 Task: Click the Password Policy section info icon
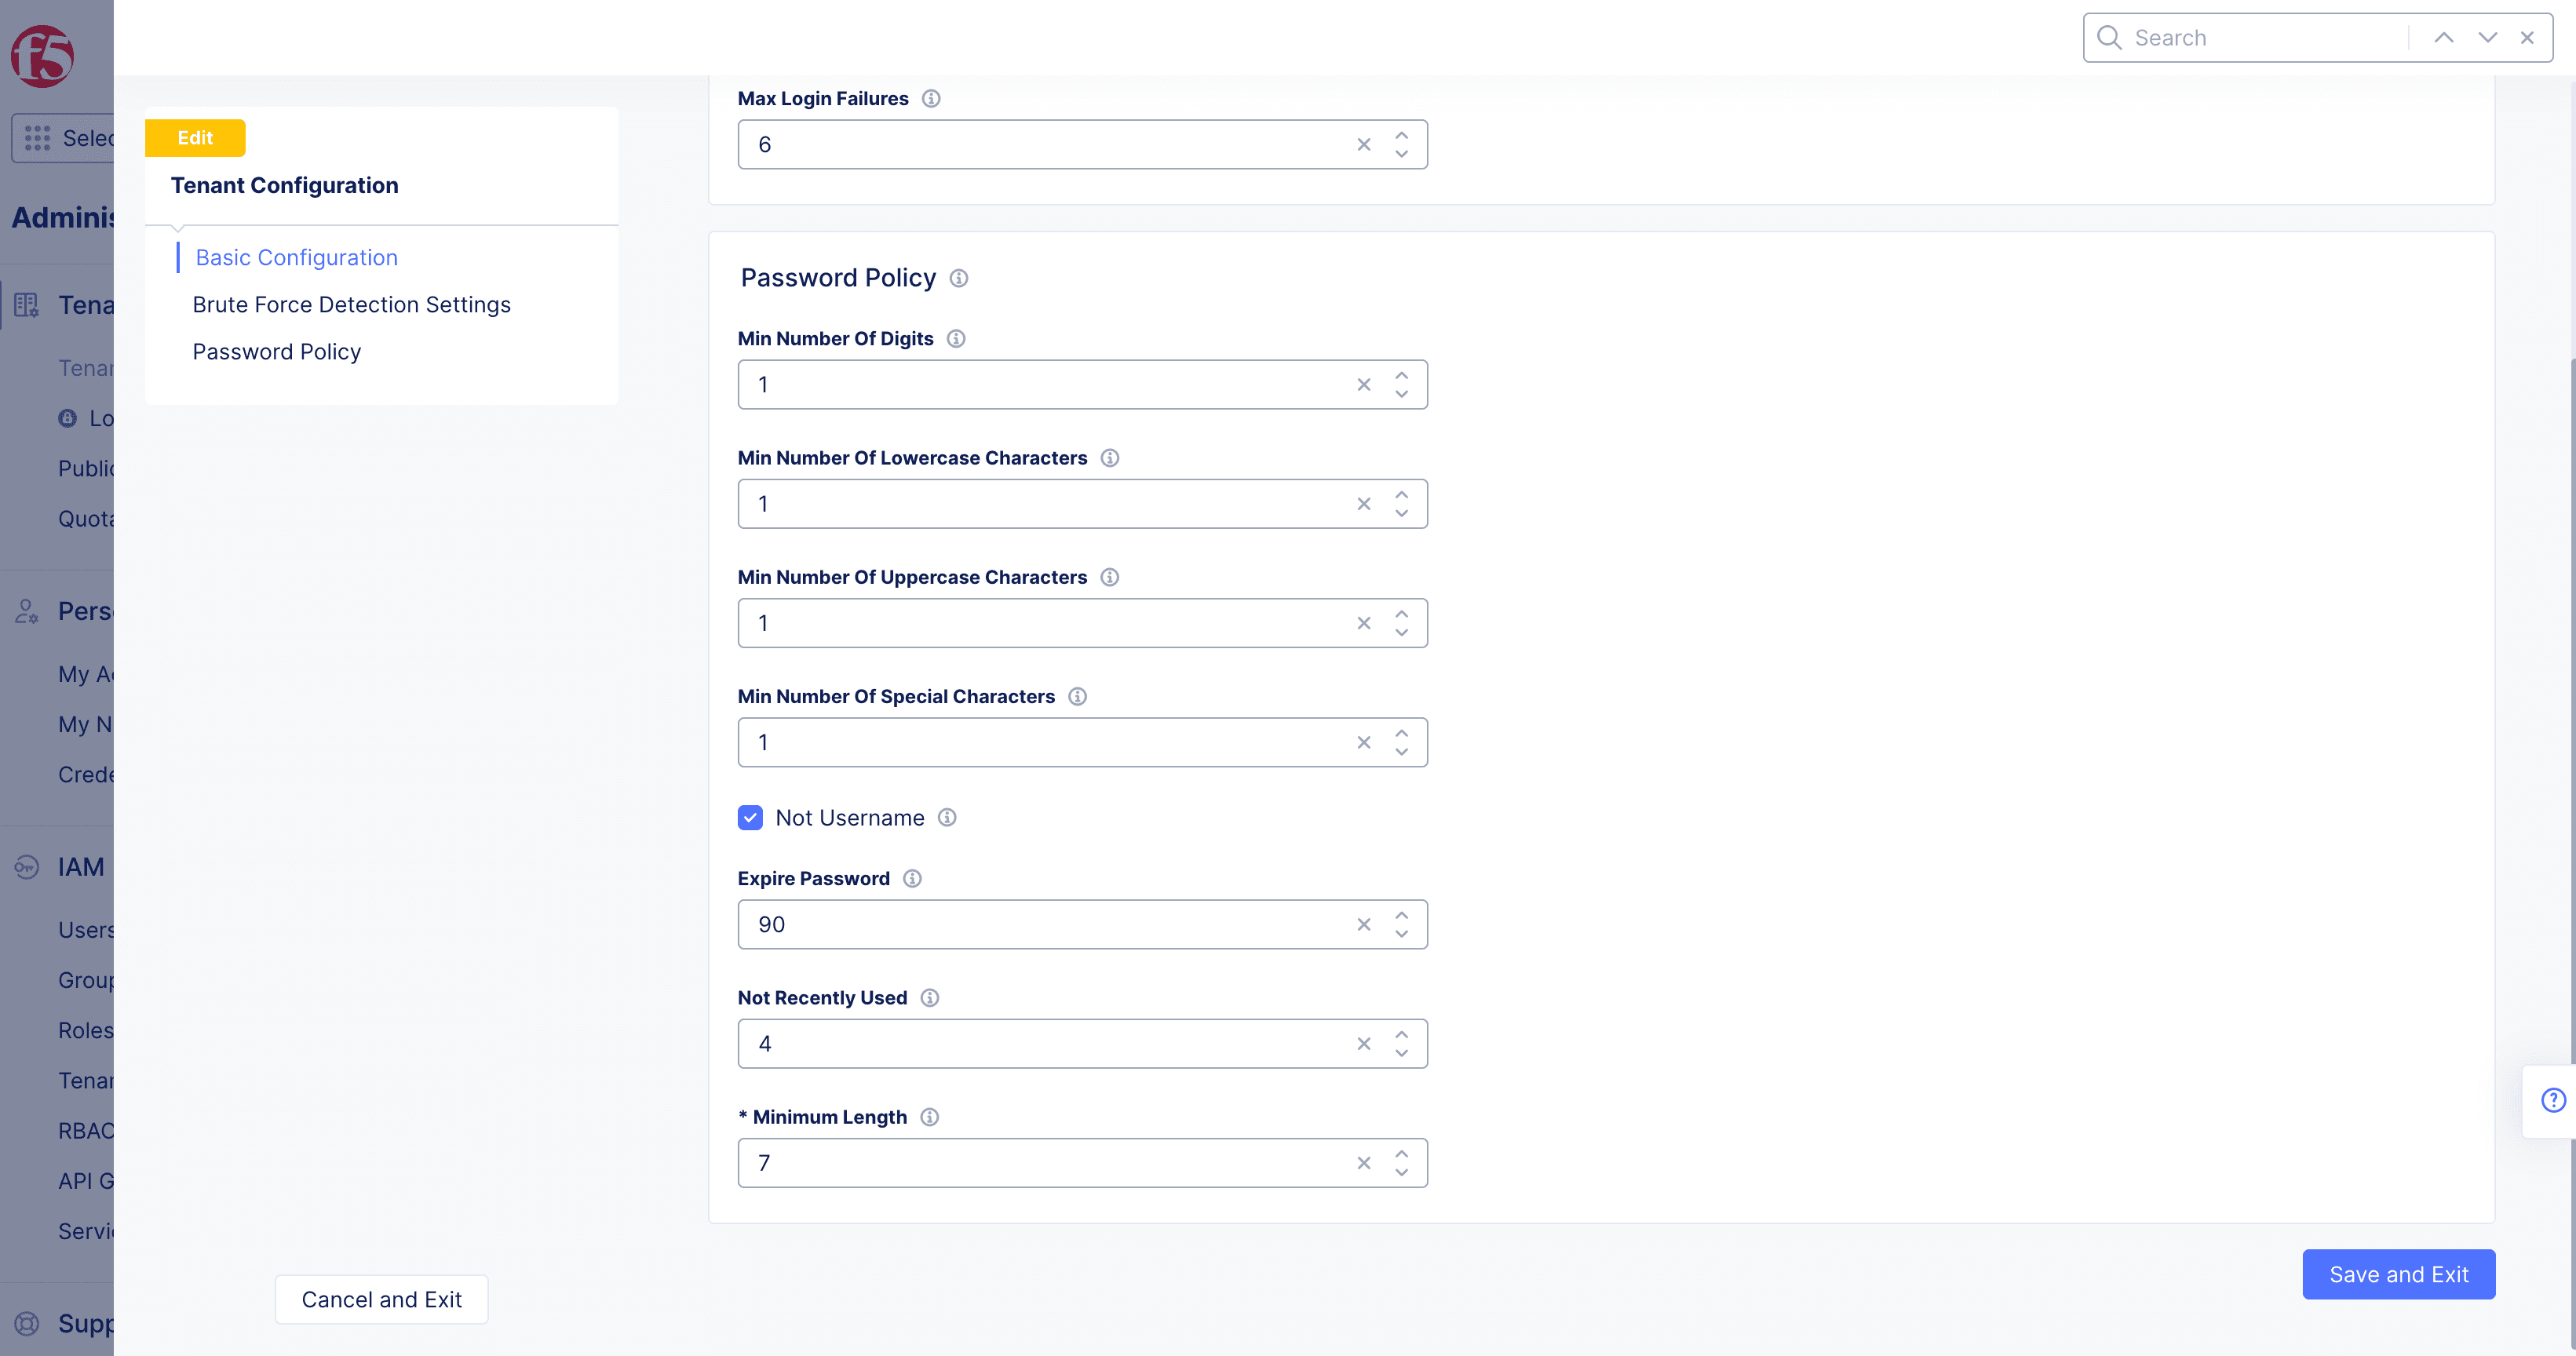pyautogui.click(x=959, y=278)
